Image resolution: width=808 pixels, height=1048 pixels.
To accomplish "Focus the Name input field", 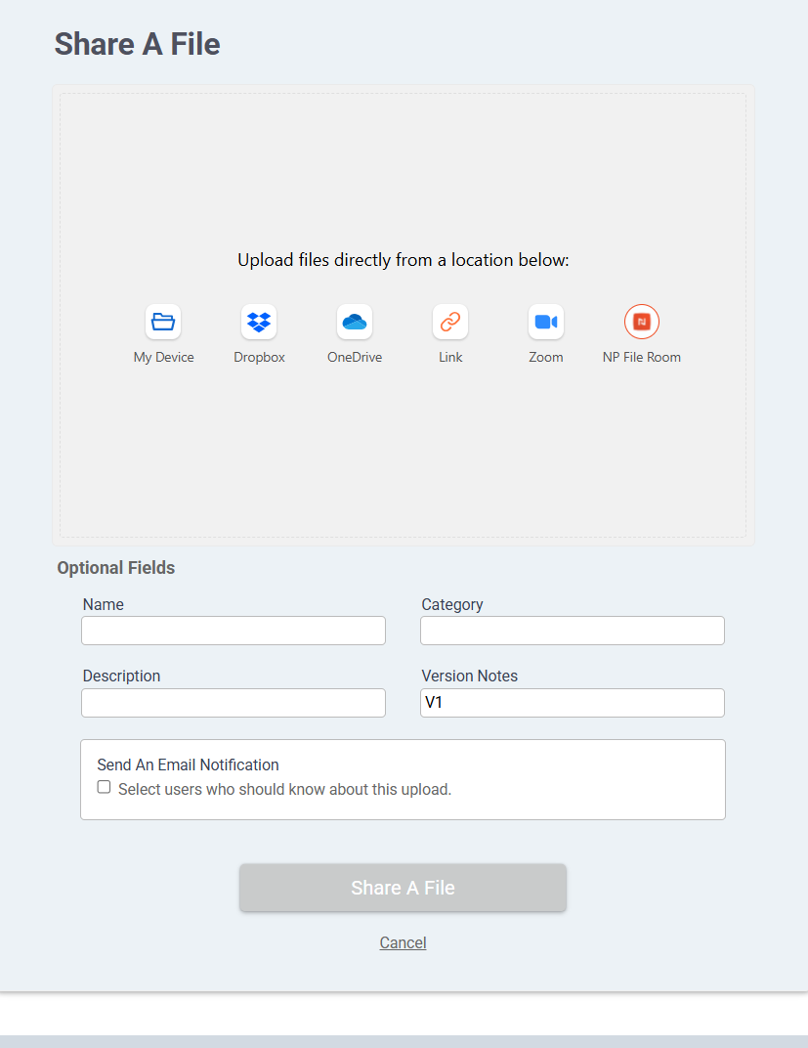I will pos(234,631).
